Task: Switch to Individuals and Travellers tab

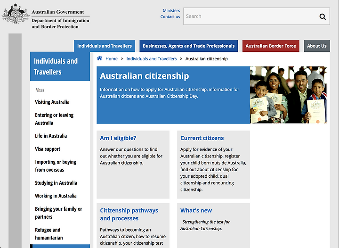Action: [105, 46]
